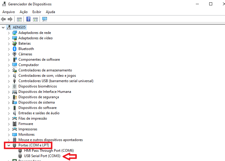Expand the Controladores USB node

tap(9, 81)
